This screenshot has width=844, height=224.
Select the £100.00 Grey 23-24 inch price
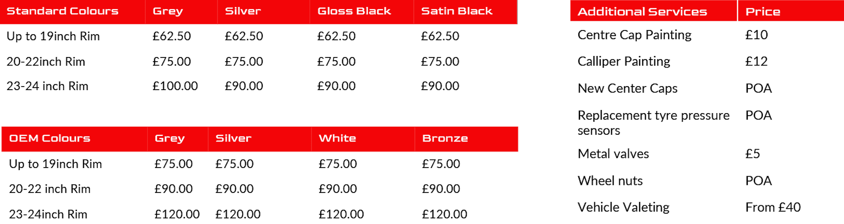coord(175,86)
